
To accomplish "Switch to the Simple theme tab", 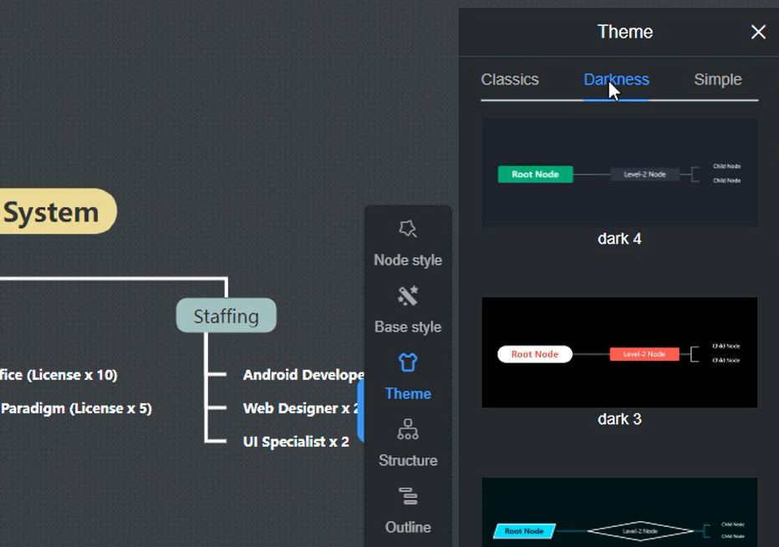I will pos(717,79).
